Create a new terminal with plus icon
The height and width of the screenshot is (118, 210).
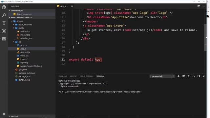(178, 76)
